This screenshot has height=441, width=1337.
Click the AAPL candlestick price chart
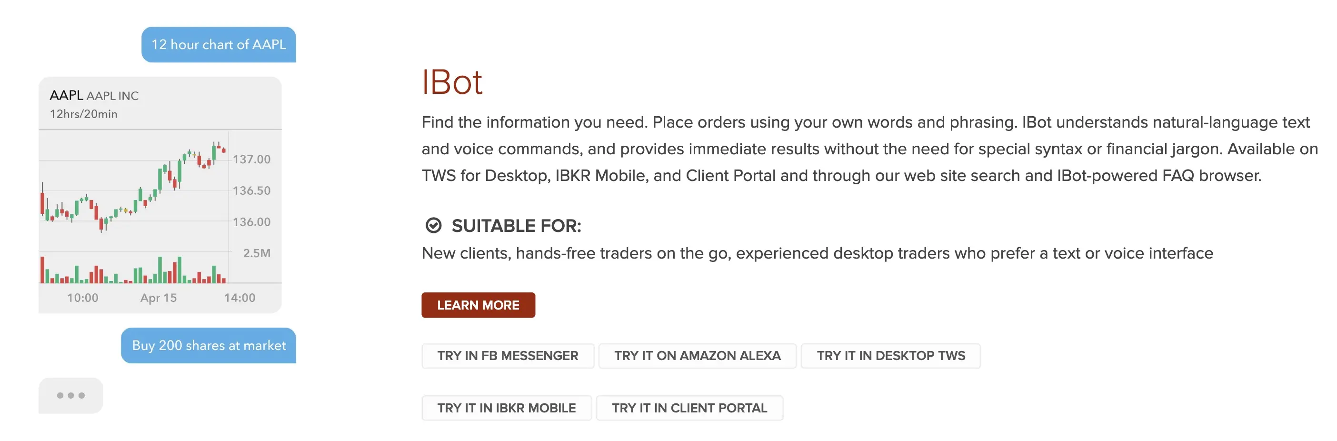coord(134,187)
